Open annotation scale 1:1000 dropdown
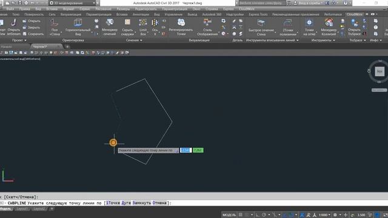 pyautogui.click(x=324, y=215)
